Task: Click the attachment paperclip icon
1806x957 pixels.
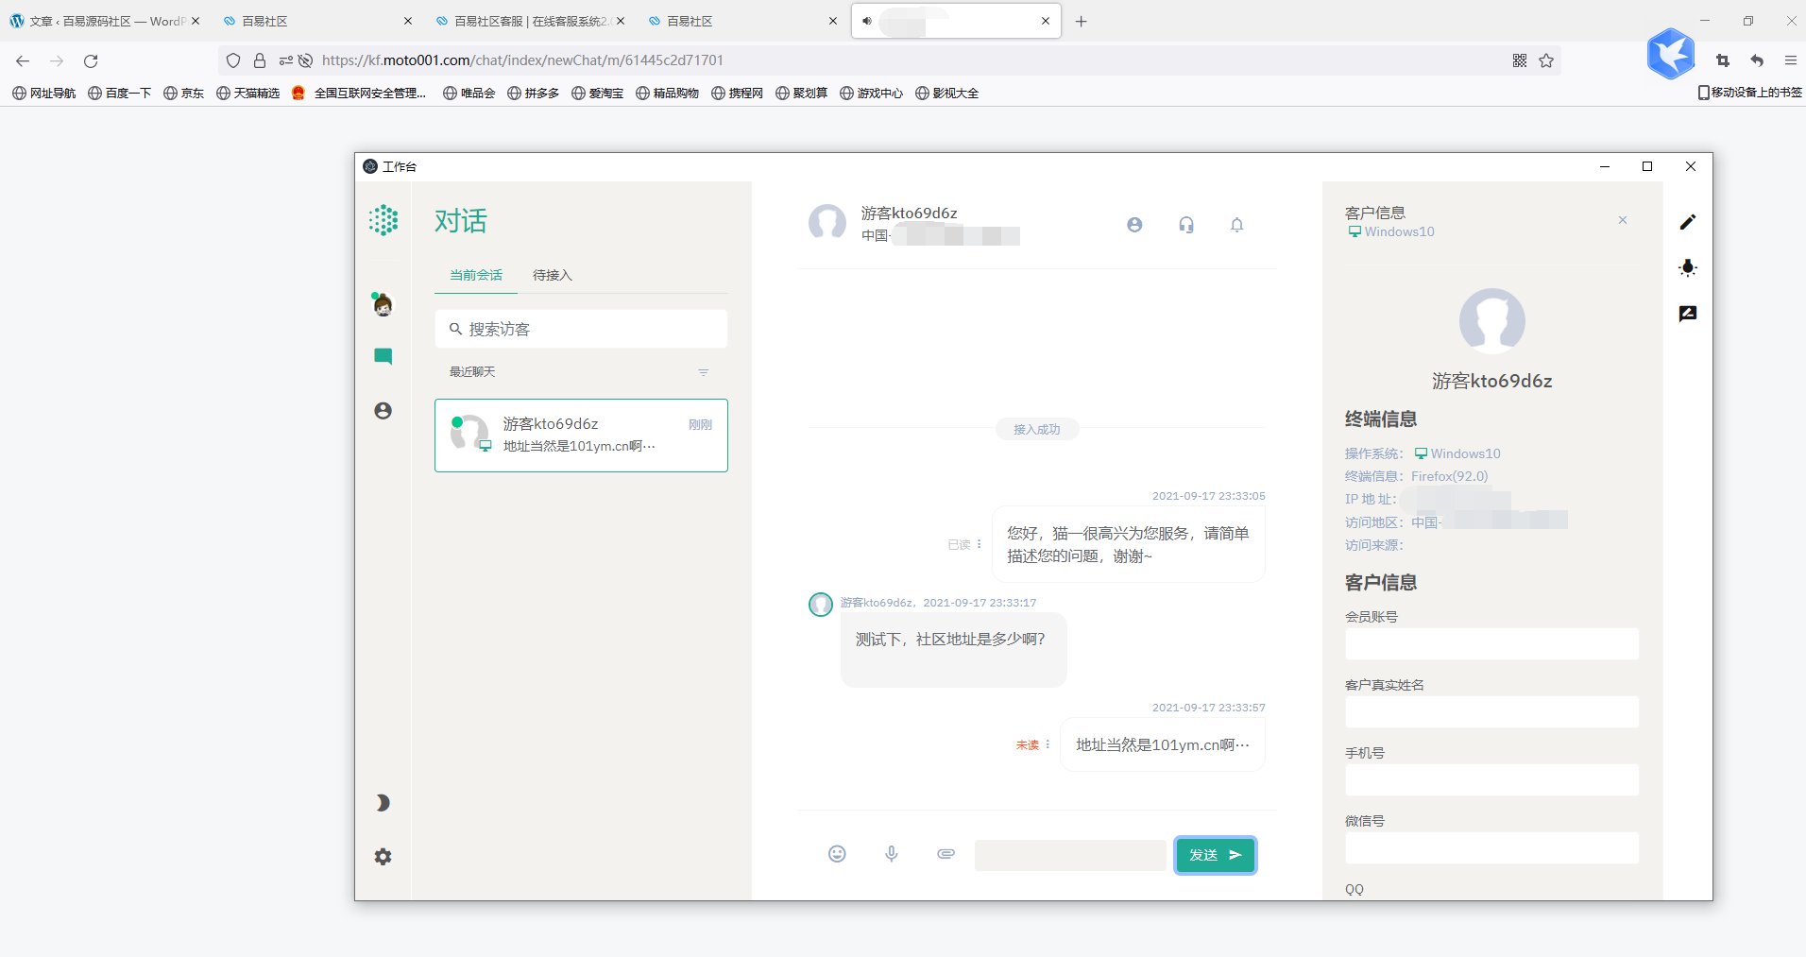Action: tap(946, 854)
